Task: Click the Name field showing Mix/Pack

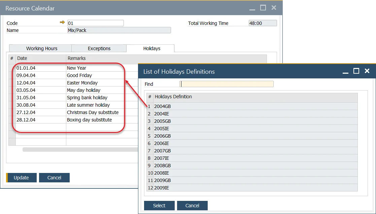Action: (x=119, y=30)
